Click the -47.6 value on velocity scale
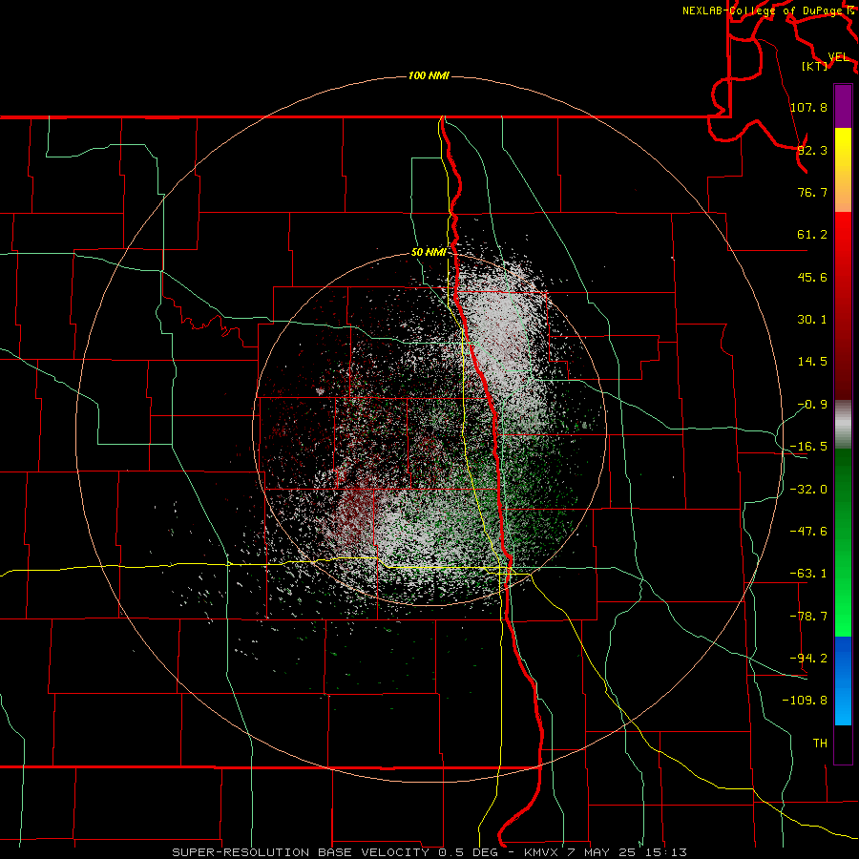Screen dimensions: 859x859 808,532
